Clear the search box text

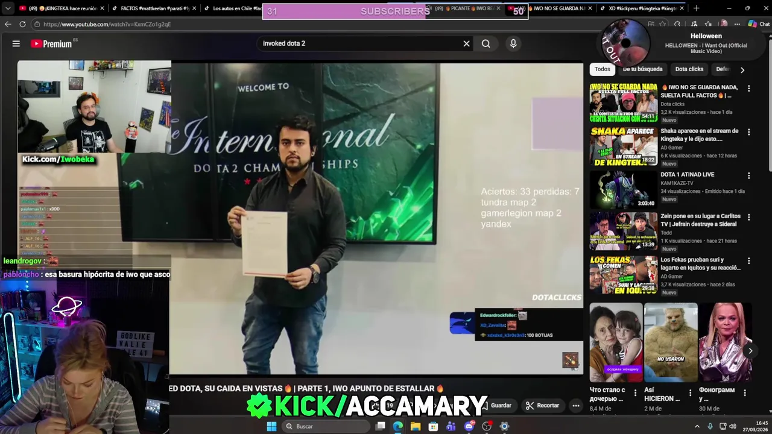pos(466,43)
